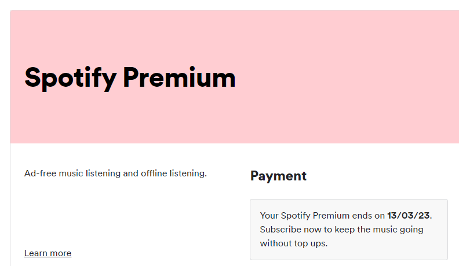The width and height of the screenshot is (459, 266).
Task: Click the Payment section heading
Action: click(x=278, y=176)
